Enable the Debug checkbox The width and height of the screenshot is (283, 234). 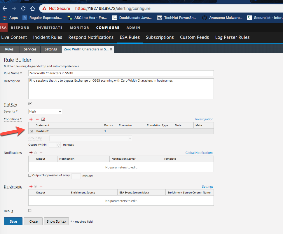(30, 210)
